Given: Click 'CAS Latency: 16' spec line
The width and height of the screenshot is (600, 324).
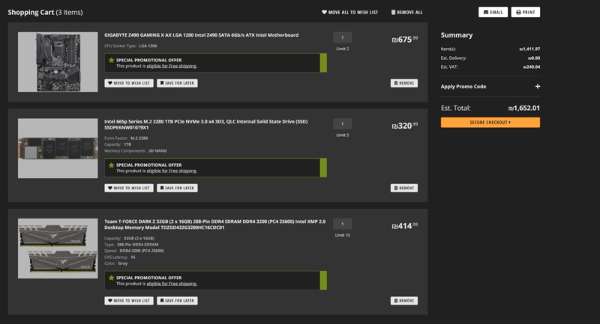Looking at the screenshot, I should click(x=120, y=257).
